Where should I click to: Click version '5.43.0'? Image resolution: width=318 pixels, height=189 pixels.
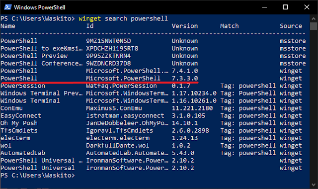tap(183, 153)
